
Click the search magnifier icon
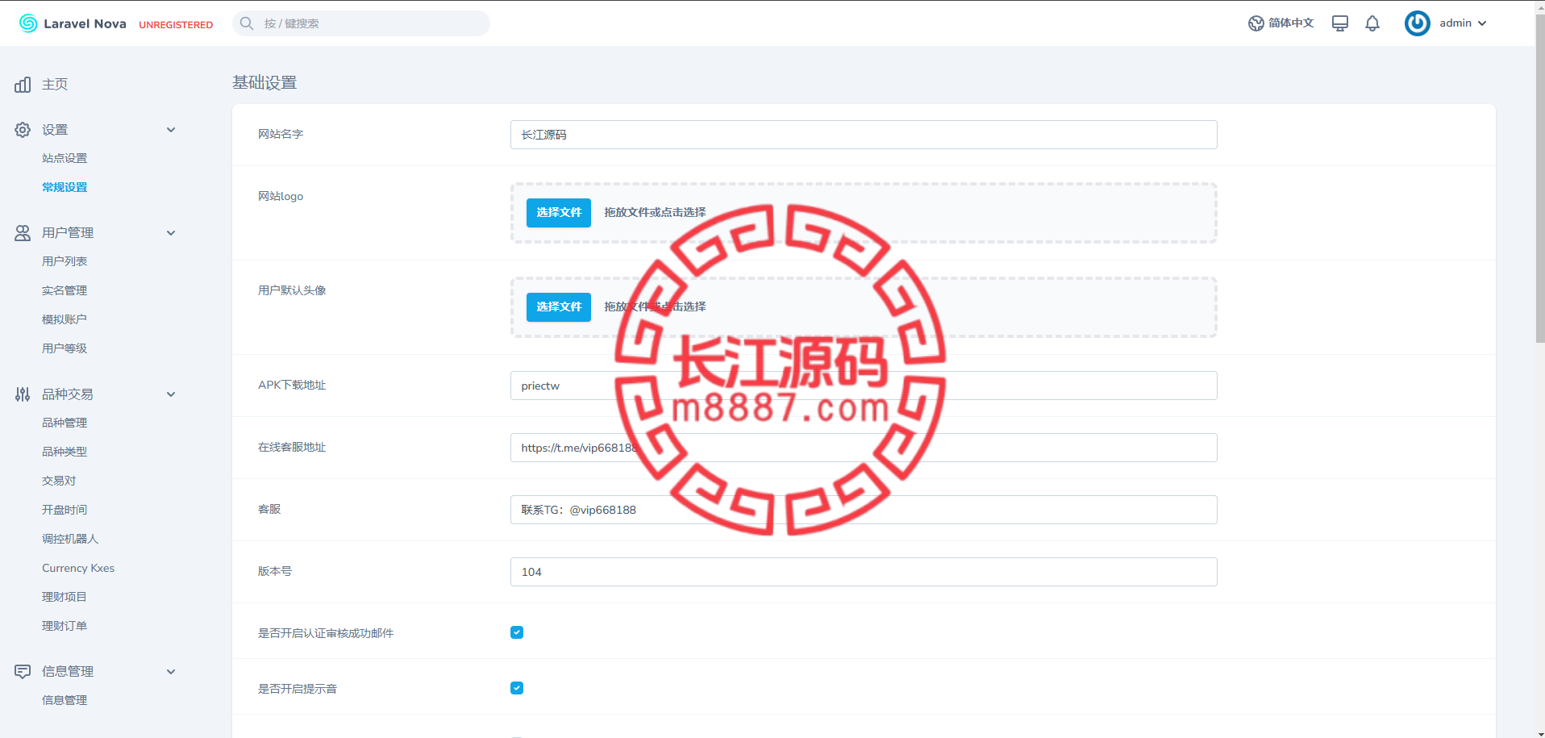click(x=247, y=23)
